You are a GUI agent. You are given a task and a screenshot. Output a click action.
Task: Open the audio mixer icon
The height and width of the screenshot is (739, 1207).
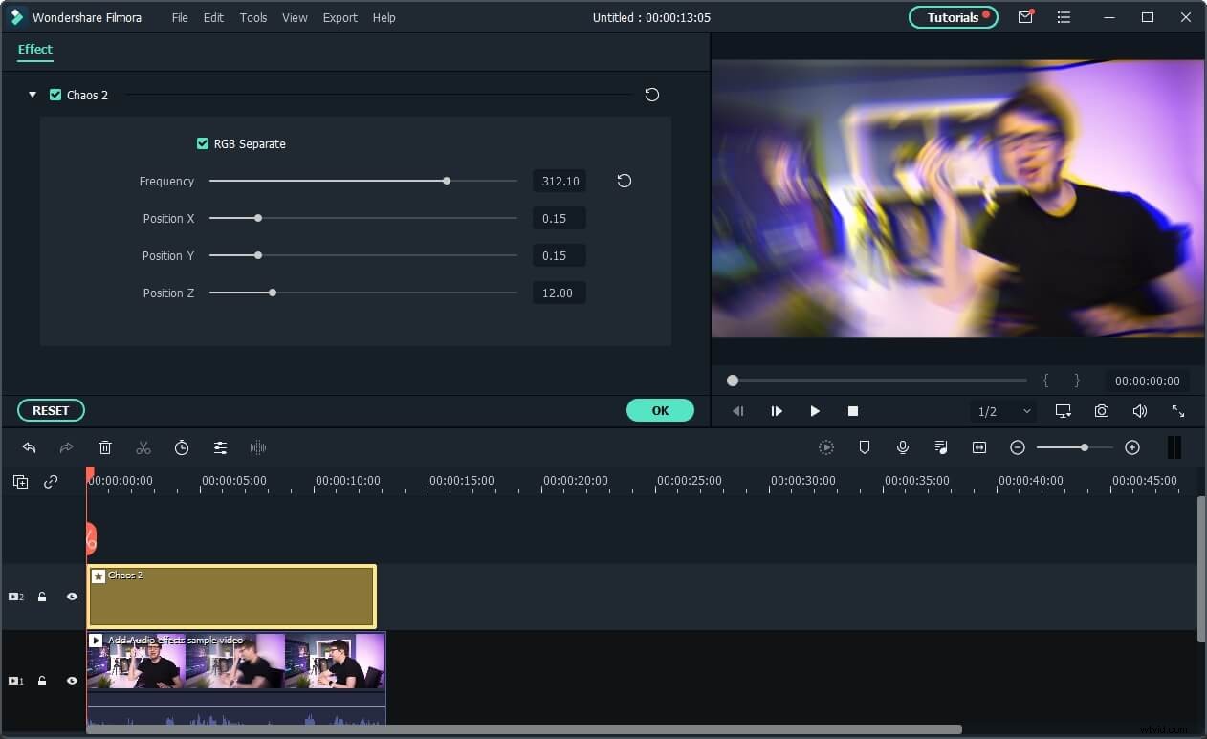click(940, 446)
